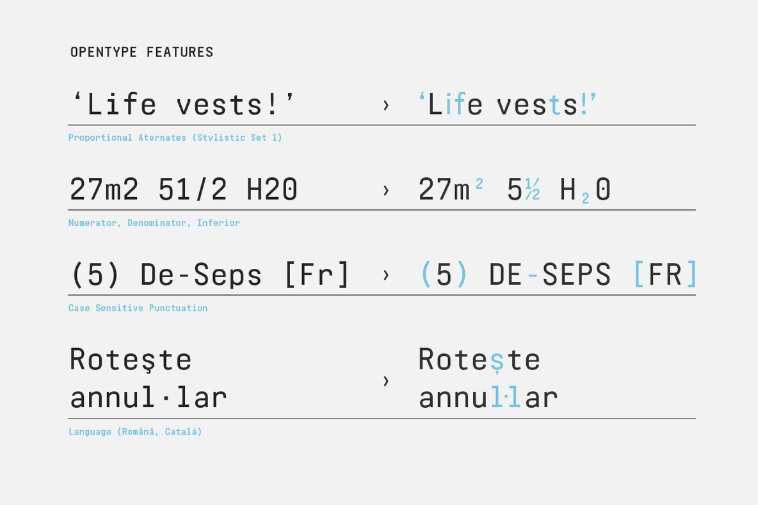Click the 'Language (Română, Català)' caption
The height and width of the screenshot is (505, 758).
(x=135, y=432)
